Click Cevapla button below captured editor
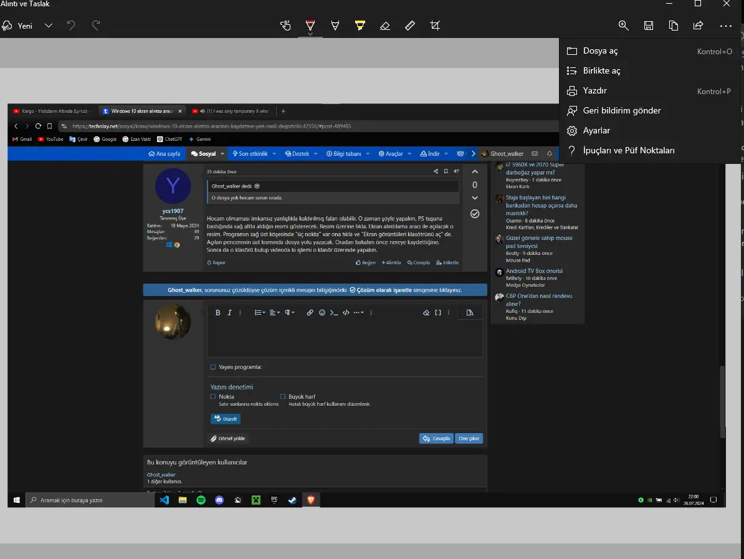 436,439
